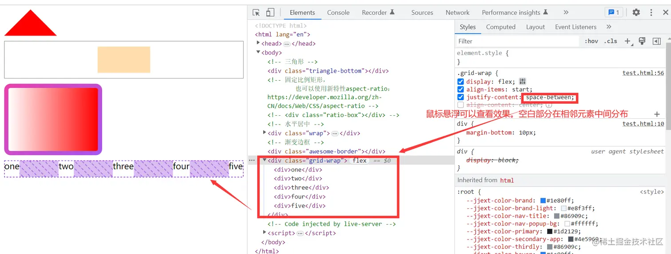Open DevTools settings gear
Image resolution: width=671 pixels, height=254 pixels.
click(x=636, y=12)
